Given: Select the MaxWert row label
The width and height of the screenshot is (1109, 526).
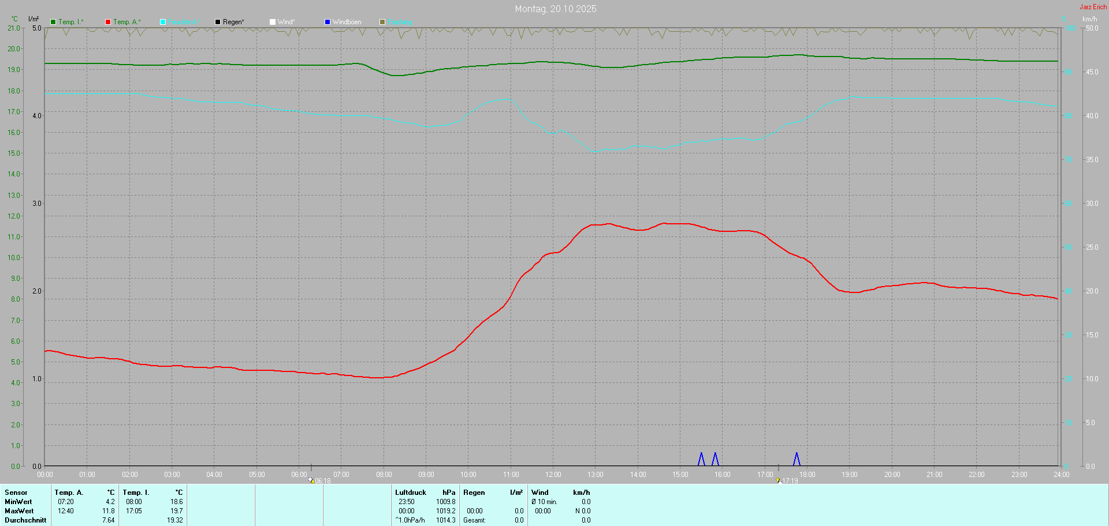Looking at the screenshot, I should point(19,511).
